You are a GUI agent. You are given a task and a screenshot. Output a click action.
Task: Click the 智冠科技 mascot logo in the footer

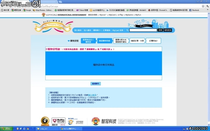(x=95, y=121)
